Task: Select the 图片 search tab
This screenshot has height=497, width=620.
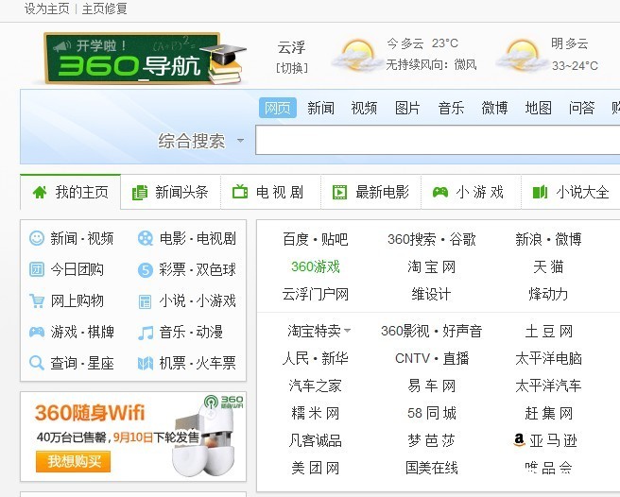Action: click(407, 108)
